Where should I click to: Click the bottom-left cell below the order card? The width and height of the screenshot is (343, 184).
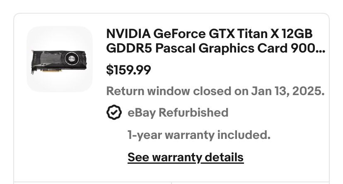click(91, 182)
